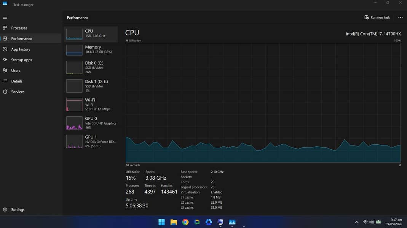Image resolution: width=407 pixels, height=228 pixels.
Task: Select the GPU 0 entry title
Action: tap(91, 119)
